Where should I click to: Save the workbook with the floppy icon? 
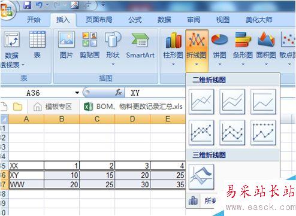point(27,5)
